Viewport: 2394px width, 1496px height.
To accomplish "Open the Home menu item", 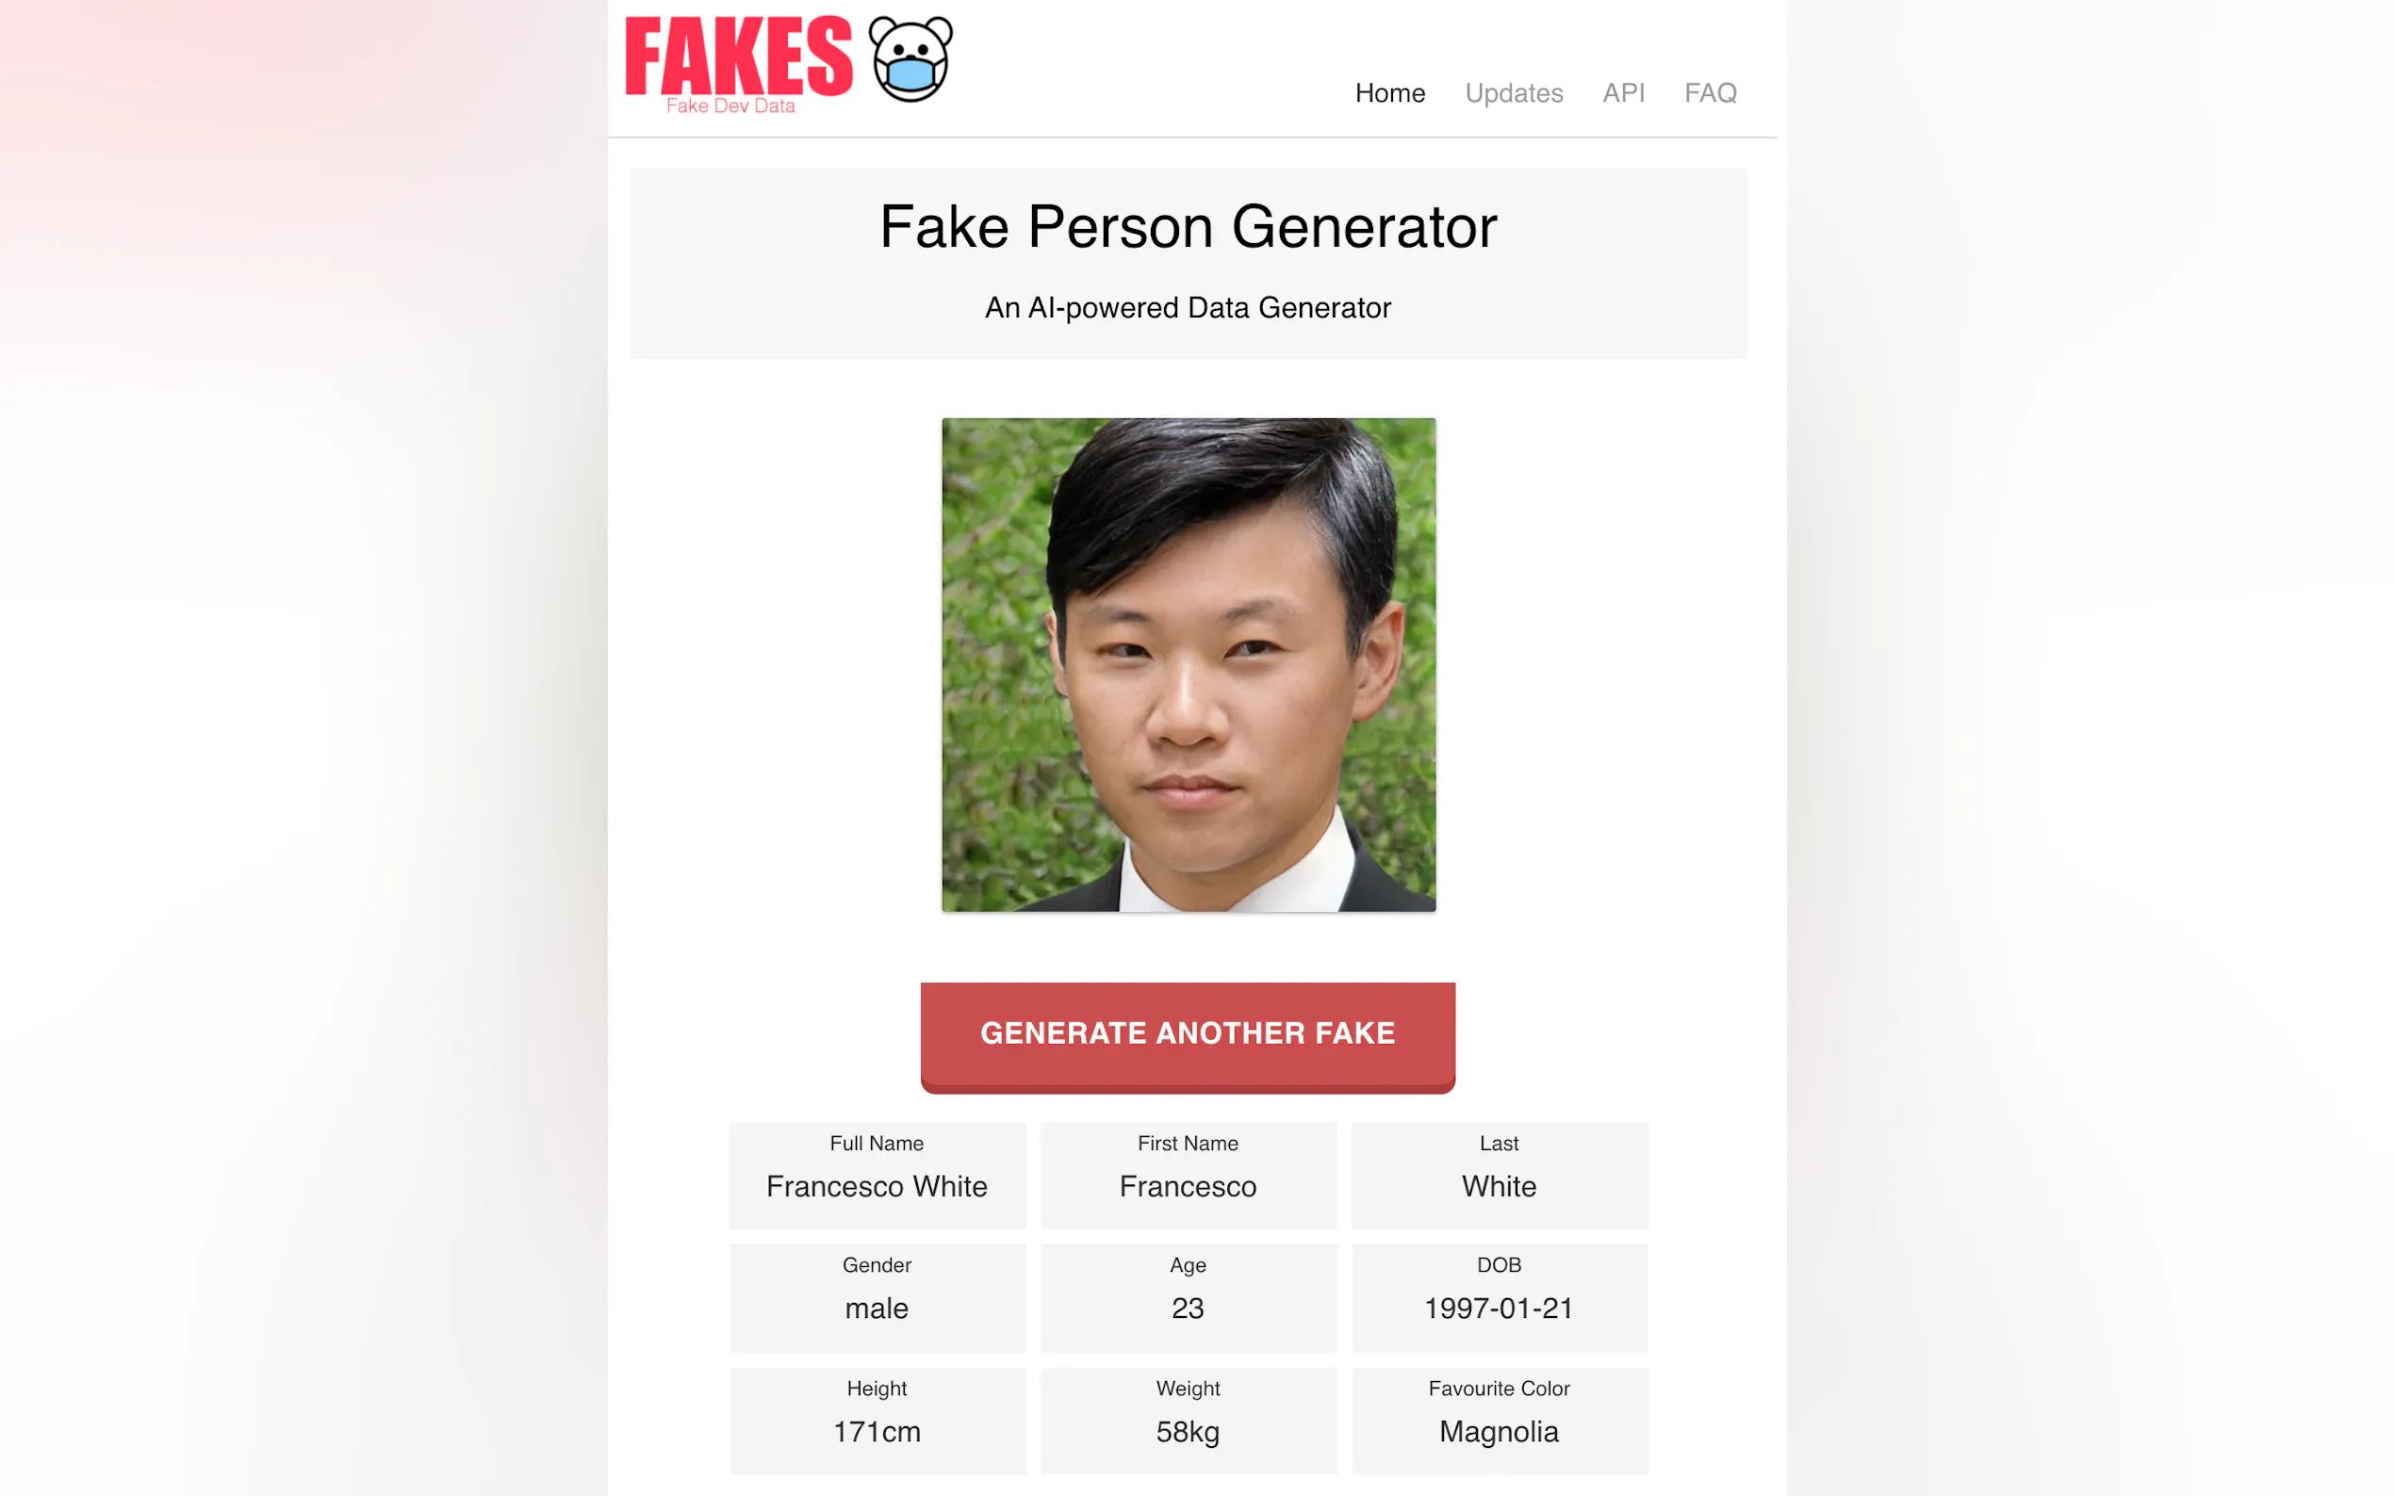I will [1389, 93].
